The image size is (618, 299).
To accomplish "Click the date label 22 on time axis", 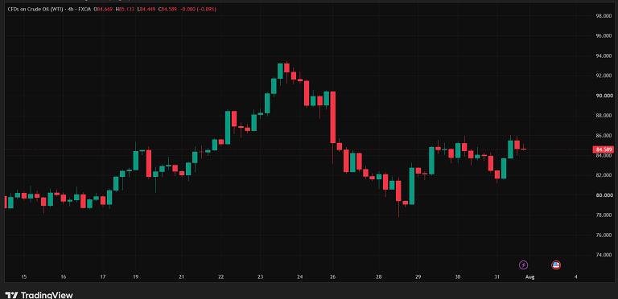I will point(220,277).
